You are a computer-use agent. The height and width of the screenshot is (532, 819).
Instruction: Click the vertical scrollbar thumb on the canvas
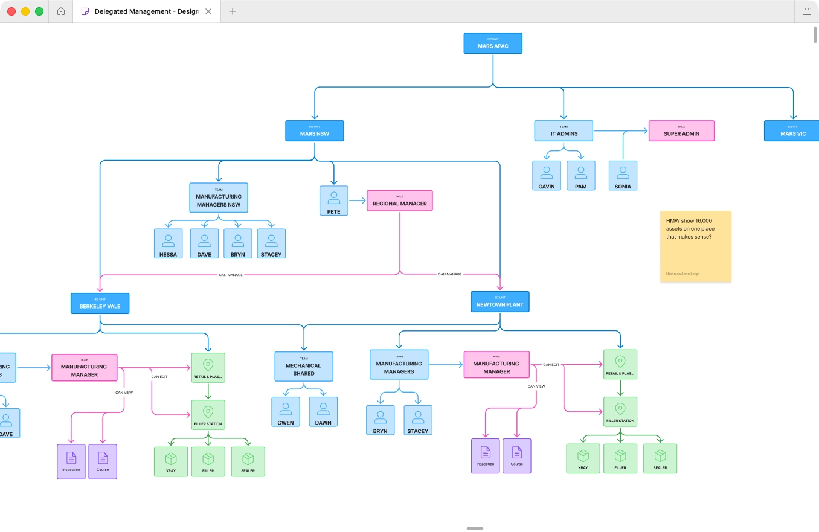(x=815, y=34)
